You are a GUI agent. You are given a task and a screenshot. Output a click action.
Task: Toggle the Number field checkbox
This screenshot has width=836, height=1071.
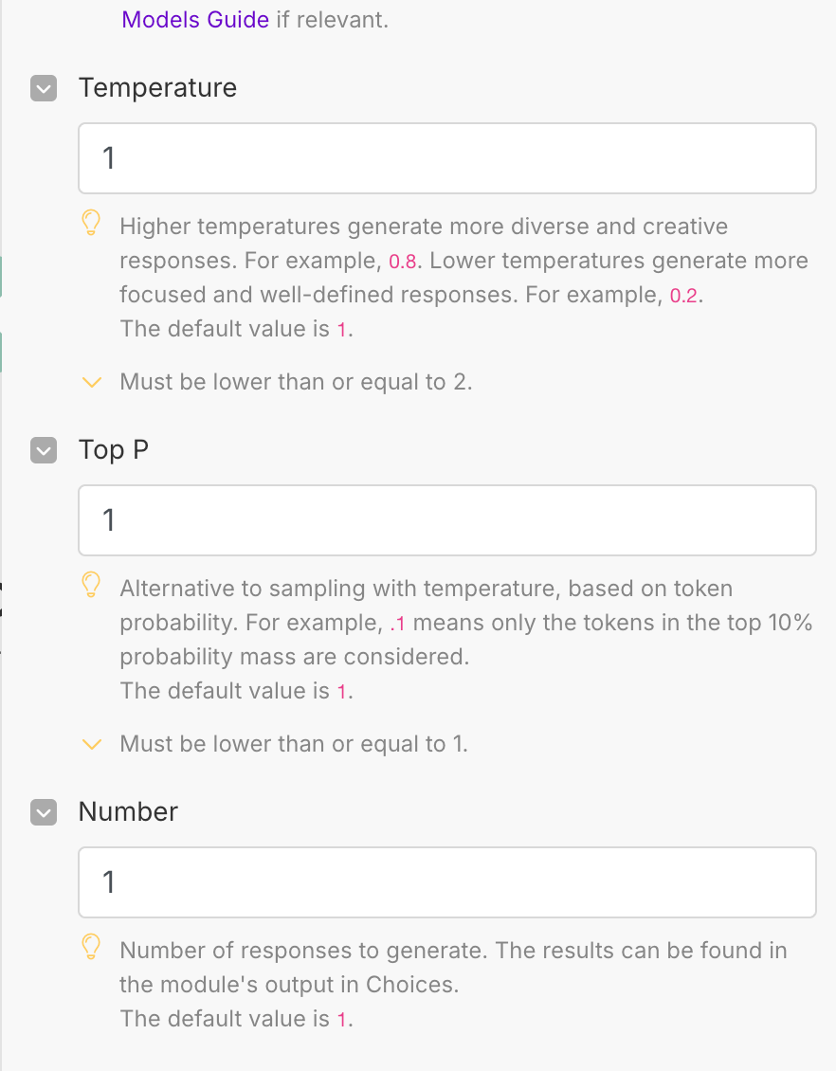tap(44, 812)
